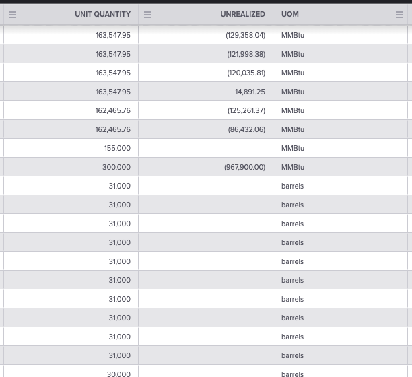Viewport: 412px width, 377px height.
Task: Sort by the UNIT QUANTITY header
Action: (103, 14)
